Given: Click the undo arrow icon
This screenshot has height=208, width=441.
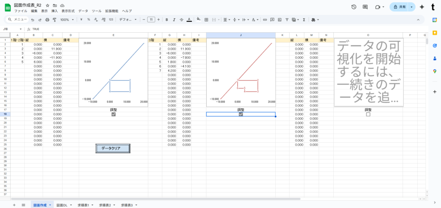Looking at the screenshot, I should coord(33,20).
